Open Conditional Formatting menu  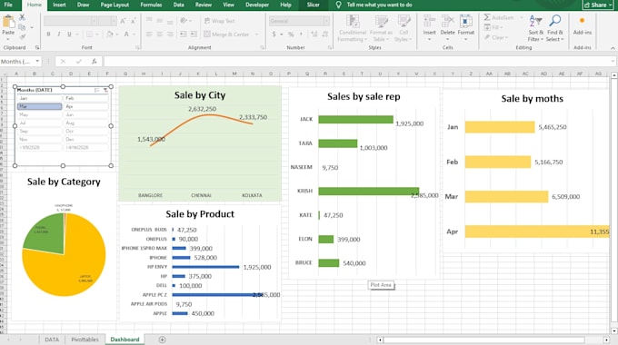tap(353, 27)
